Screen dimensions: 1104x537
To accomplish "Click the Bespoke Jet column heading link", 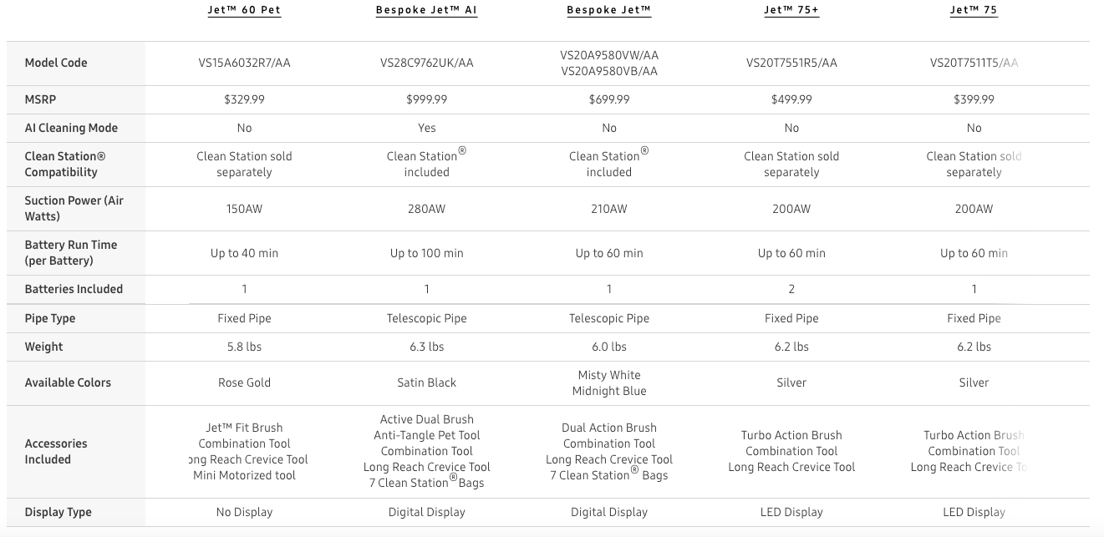I will pyautogui.click(x=608, y=10).
